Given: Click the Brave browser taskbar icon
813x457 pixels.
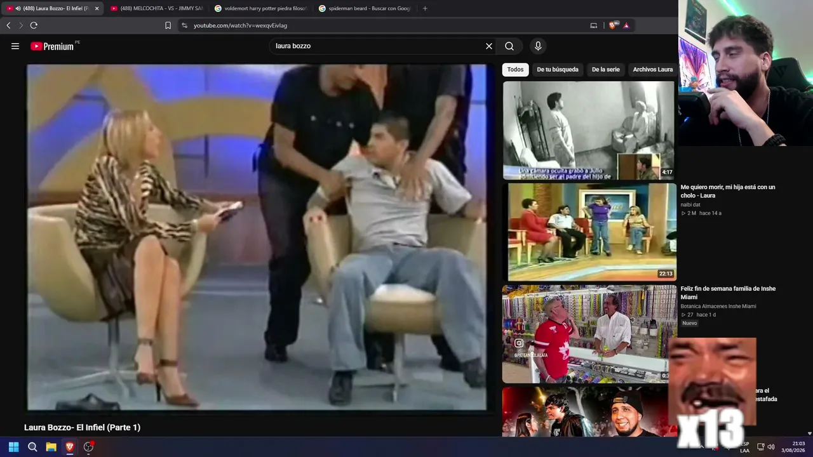Looking at the screenshot, I should [70, 447].
